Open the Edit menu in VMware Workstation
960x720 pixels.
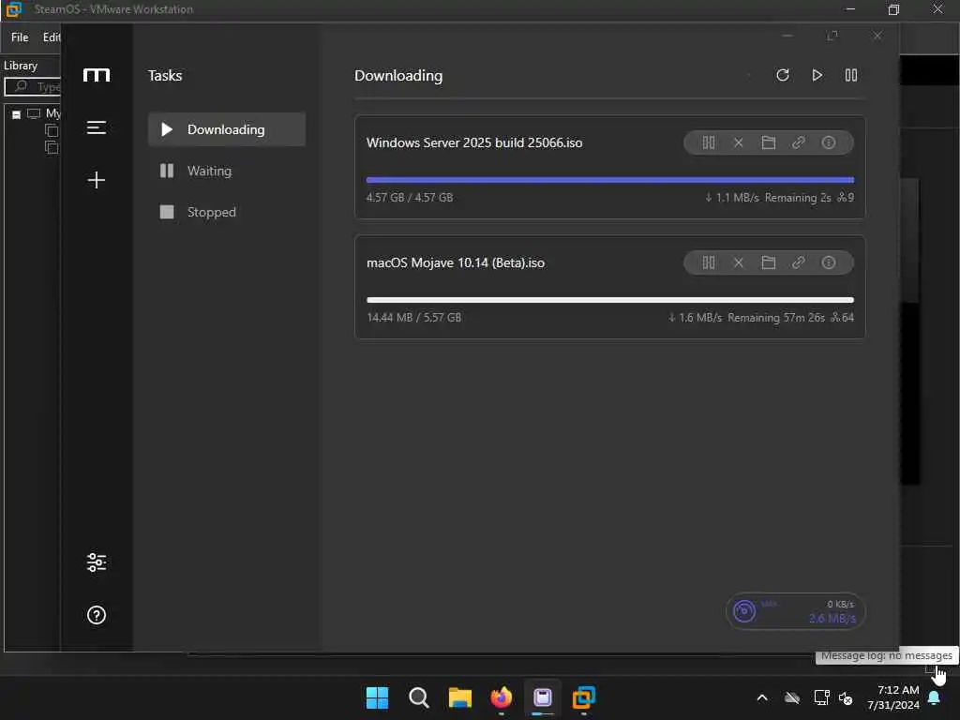click(x=52, y=37)
